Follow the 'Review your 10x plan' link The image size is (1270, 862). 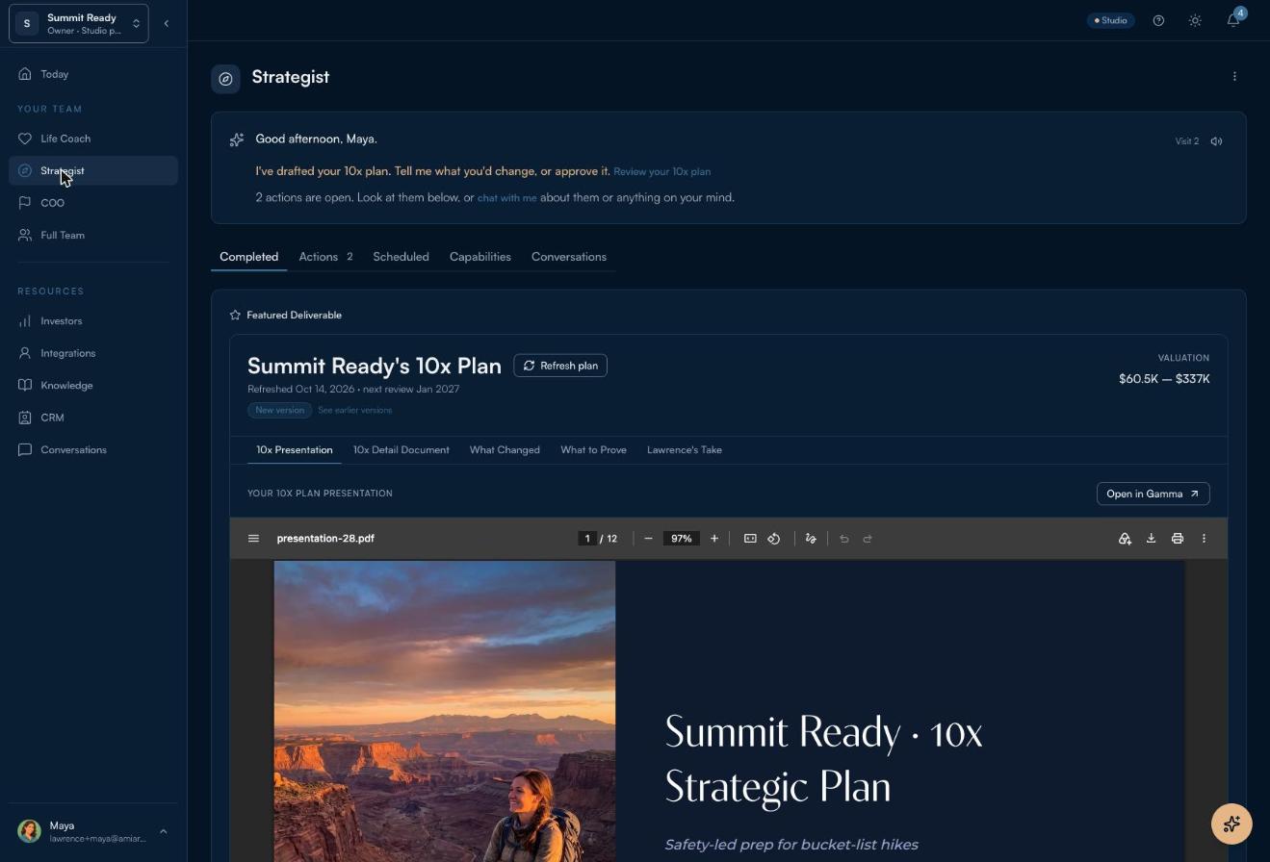point(661,171)
